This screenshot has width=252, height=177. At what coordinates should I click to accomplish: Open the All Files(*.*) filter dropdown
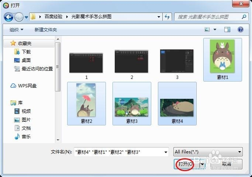click(208, 152)
